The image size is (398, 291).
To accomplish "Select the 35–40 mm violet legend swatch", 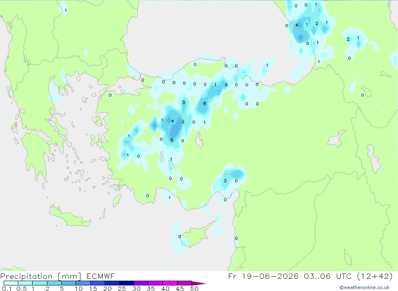I will pos(156,283).
